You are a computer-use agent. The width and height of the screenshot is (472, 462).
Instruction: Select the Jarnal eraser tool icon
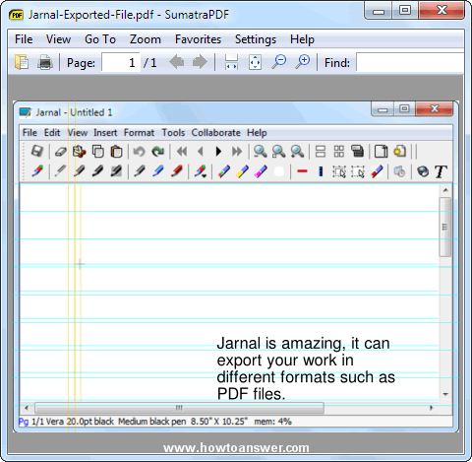tap(61, 152)
